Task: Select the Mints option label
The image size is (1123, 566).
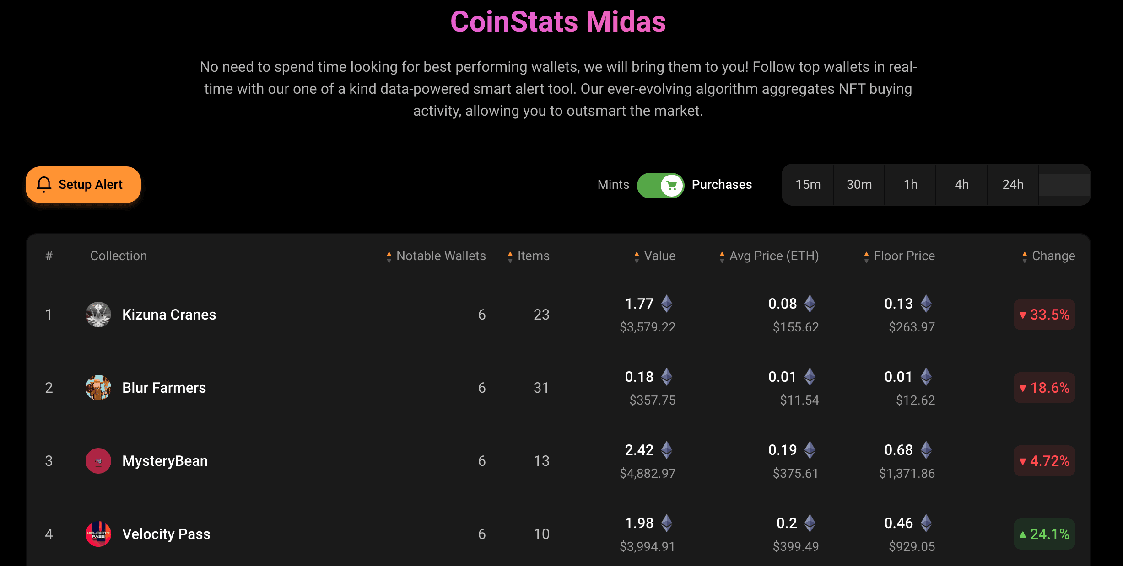Action: click(613, 185)
